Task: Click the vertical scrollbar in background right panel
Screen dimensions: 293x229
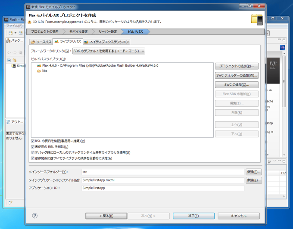Action: point(284,81)
